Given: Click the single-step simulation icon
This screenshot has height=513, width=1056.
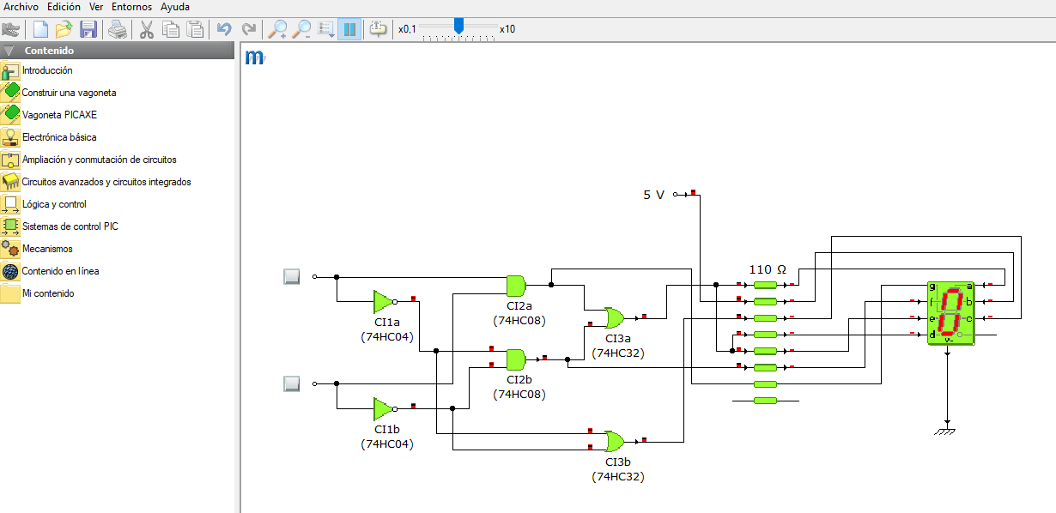Looking at the screenshot, I should point(379,29).
